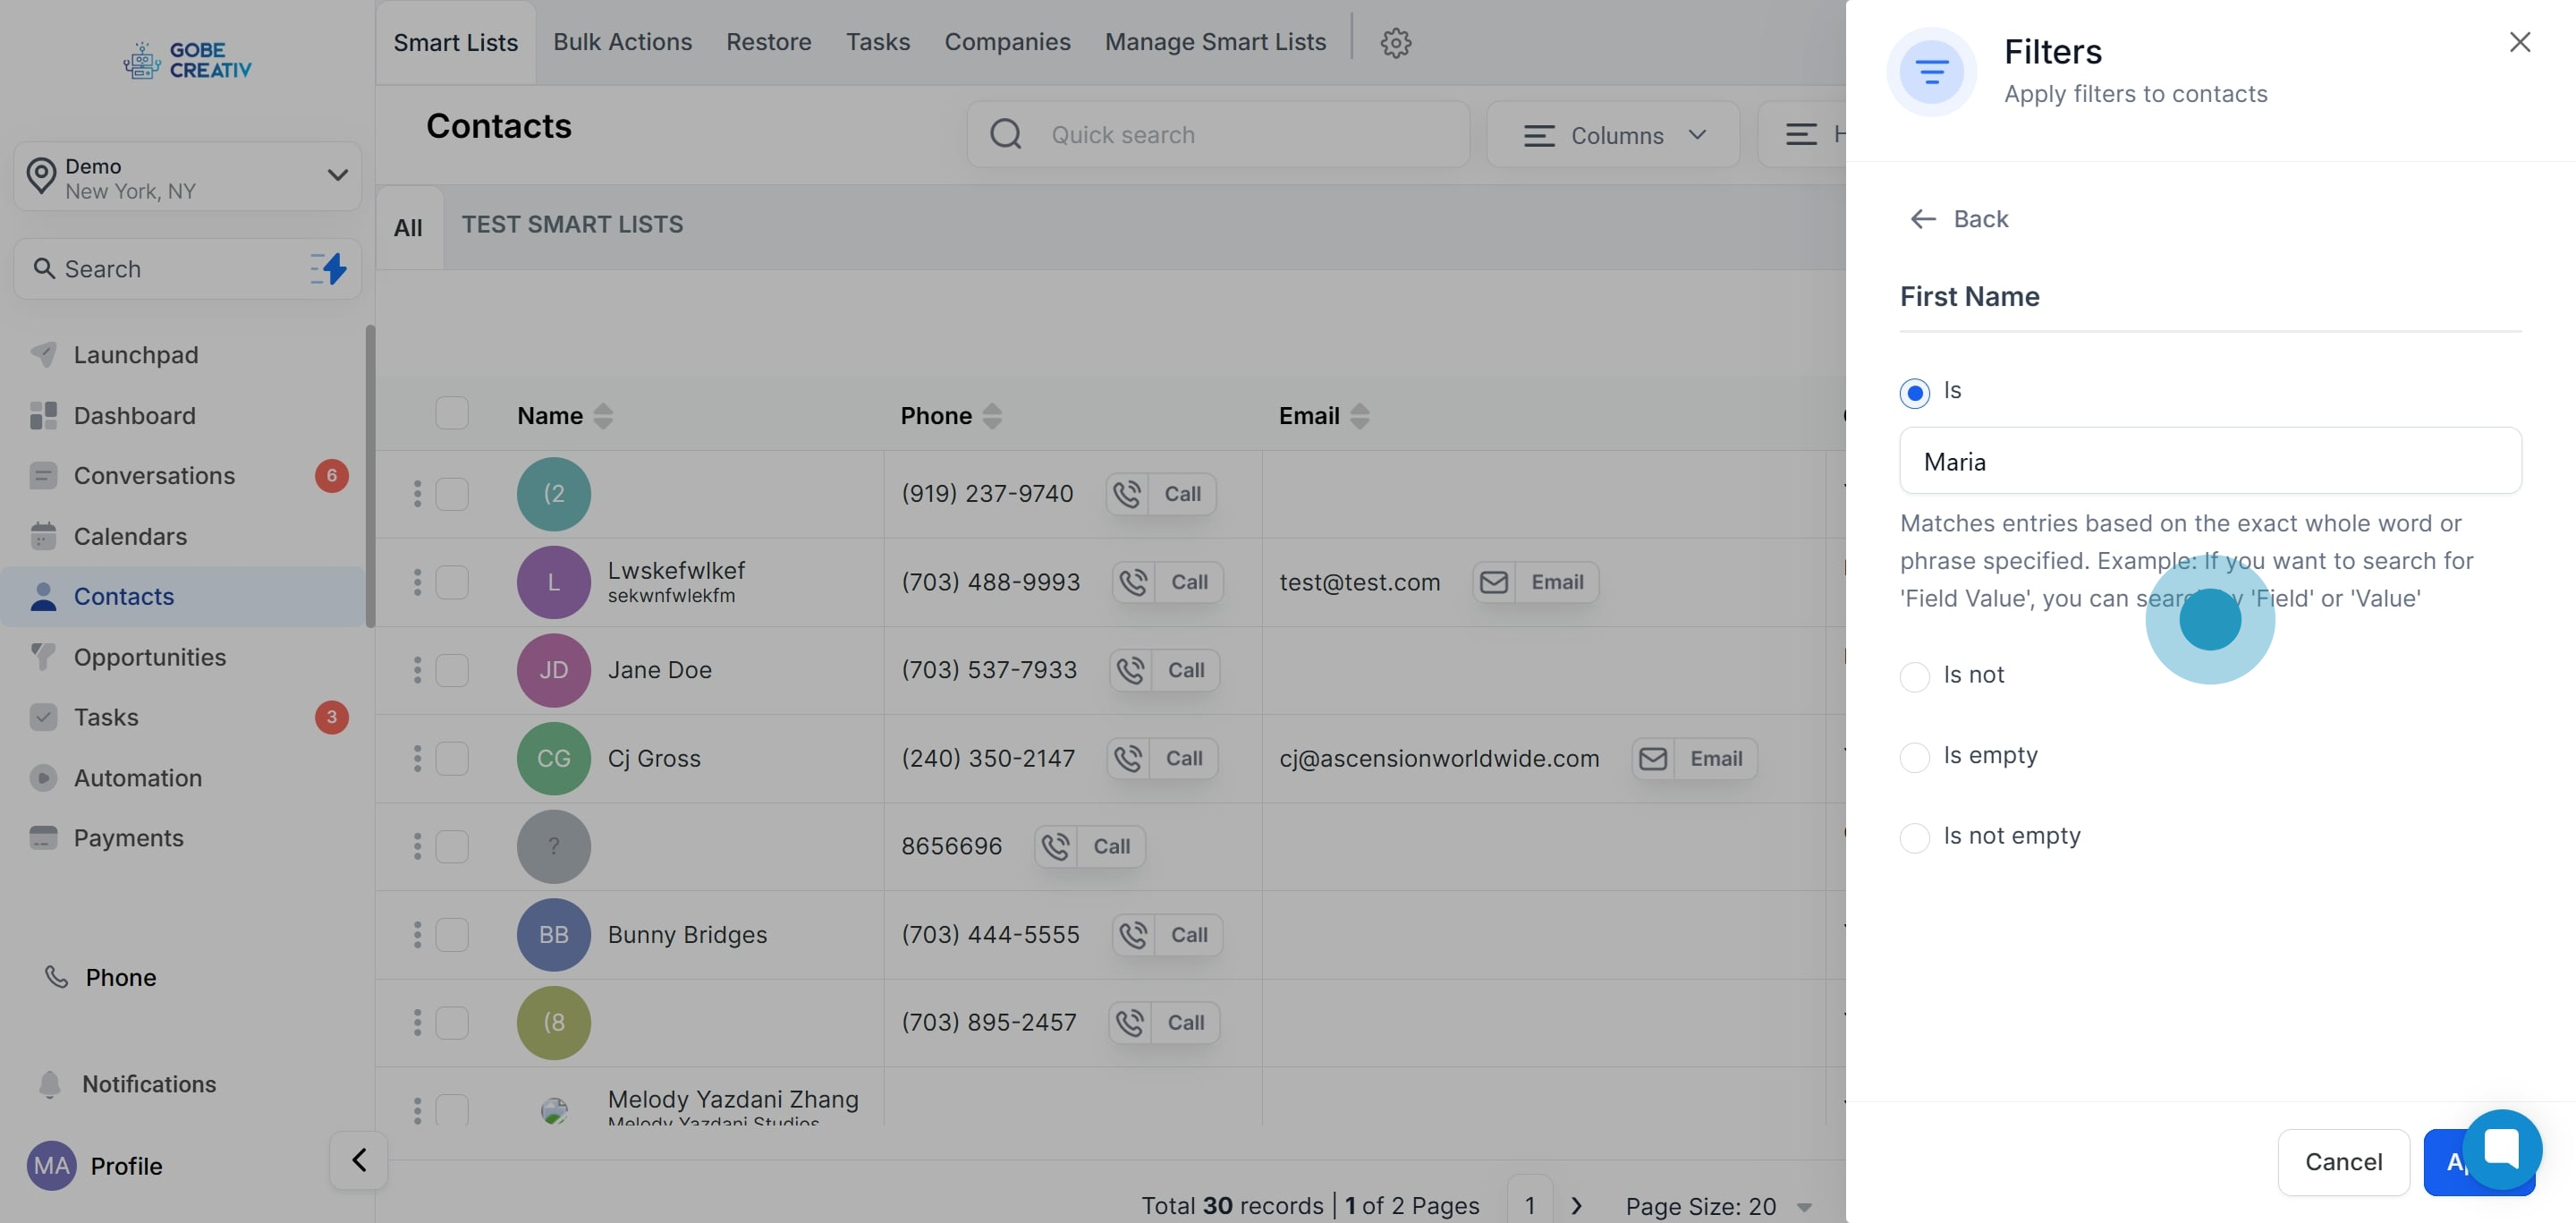Sort contacts by the Name column arrows

[603, 416]
